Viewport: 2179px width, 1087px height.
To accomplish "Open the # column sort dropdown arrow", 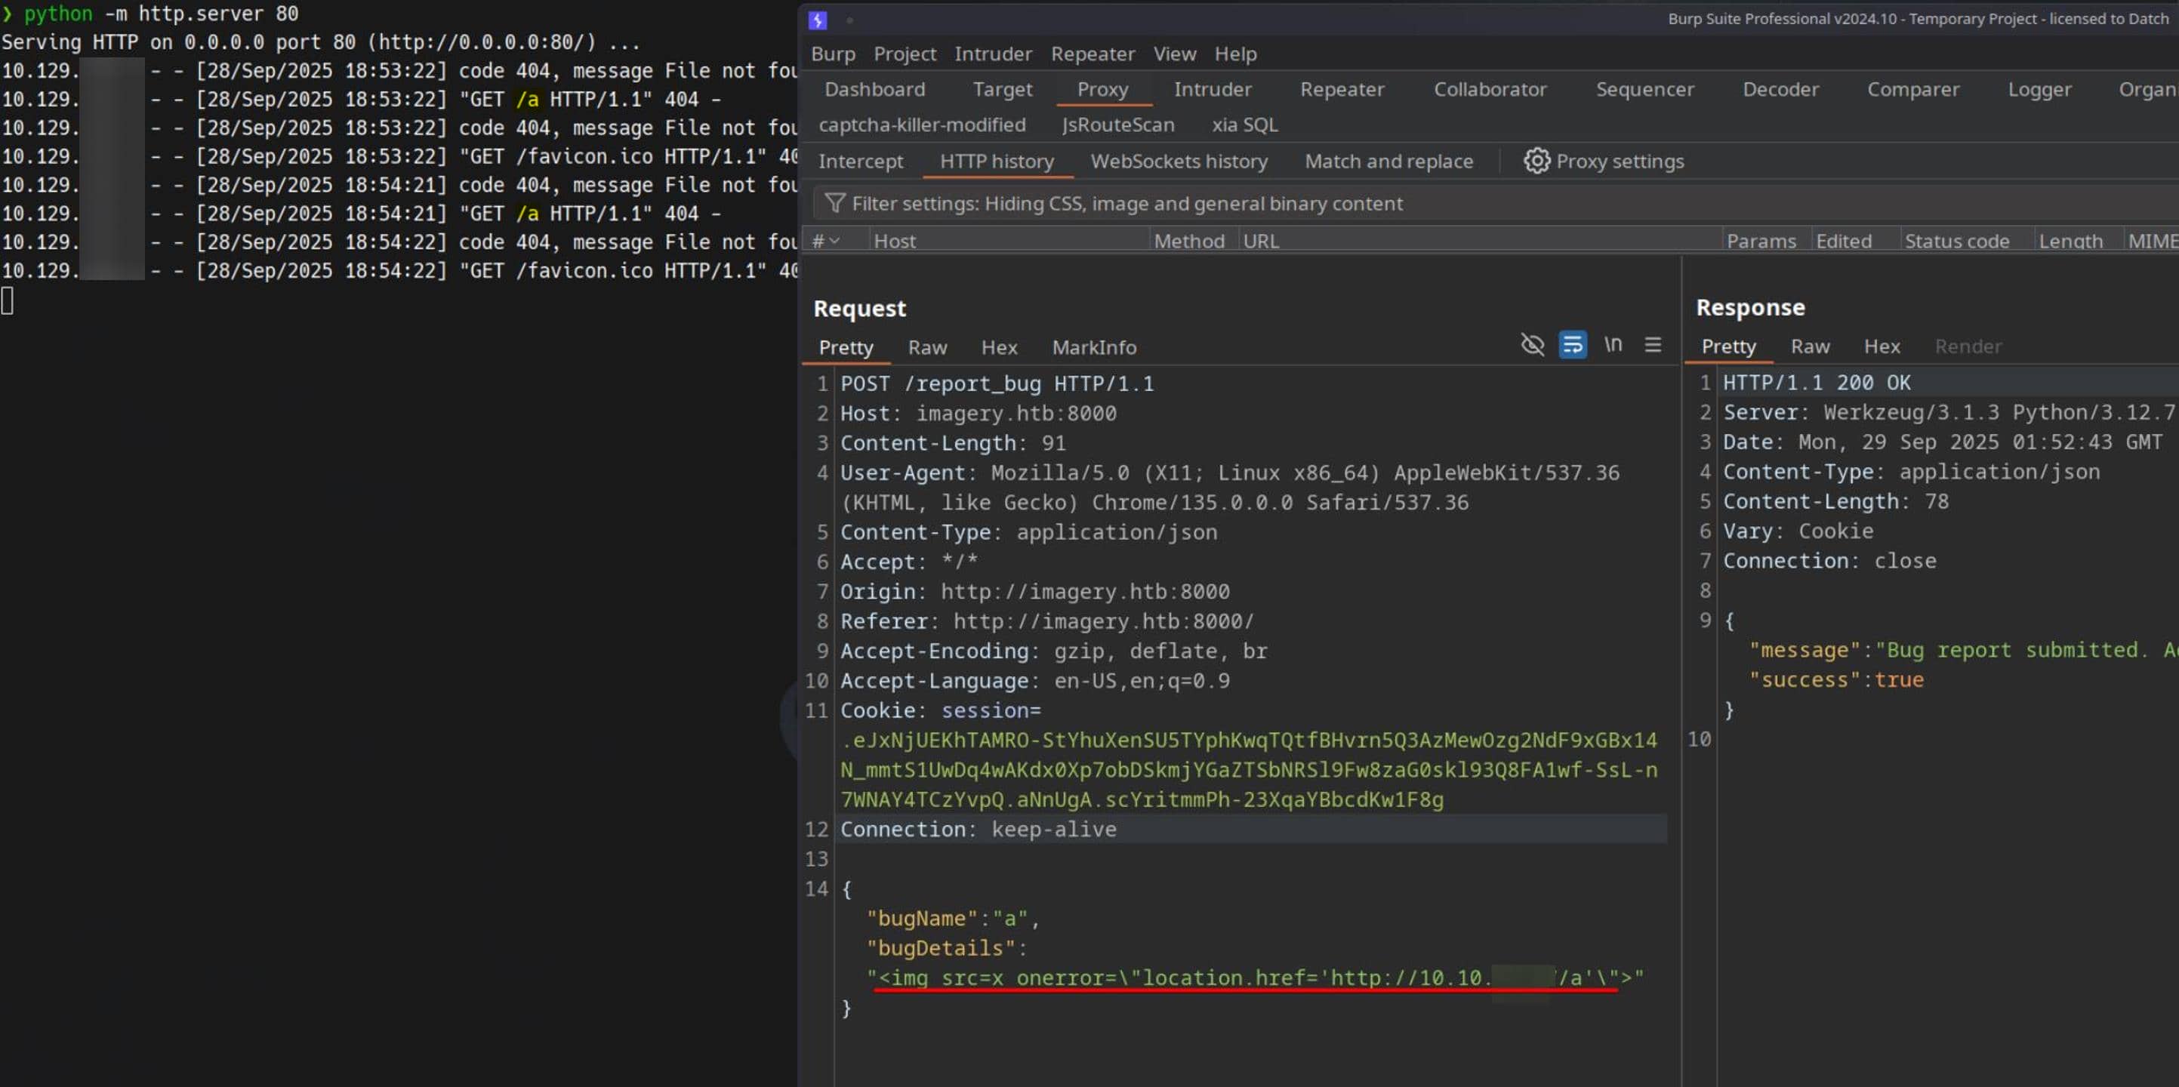I will [835, 241].
